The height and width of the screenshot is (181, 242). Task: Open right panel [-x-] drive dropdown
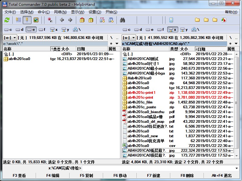[x=129, y=37]
